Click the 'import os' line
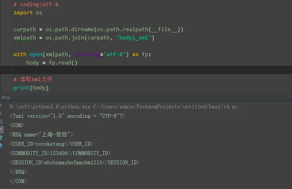This screenshot has height=189, width=292. 28,13
